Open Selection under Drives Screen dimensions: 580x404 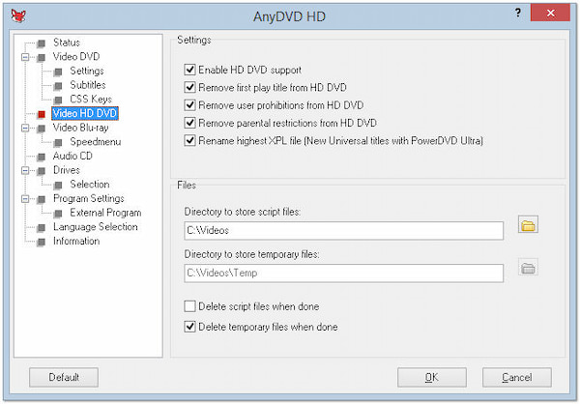point(90,185)
